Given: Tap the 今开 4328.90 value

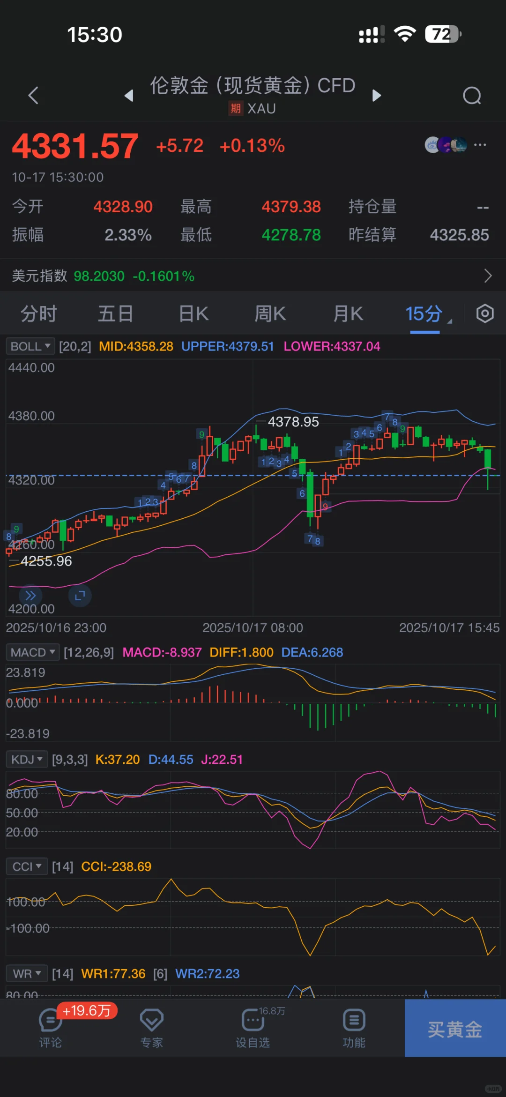Looking at the screenshot, I should [123, 207].
